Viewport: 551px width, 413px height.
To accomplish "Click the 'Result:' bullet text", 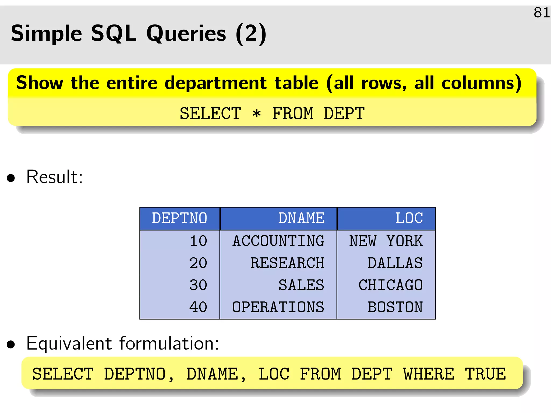I will coord(55,177).
